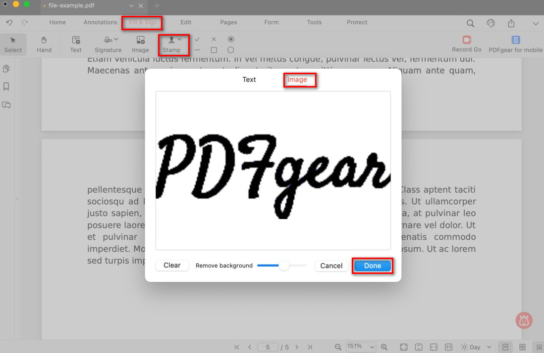Select the square box fill tool

[x=214, y=50]
